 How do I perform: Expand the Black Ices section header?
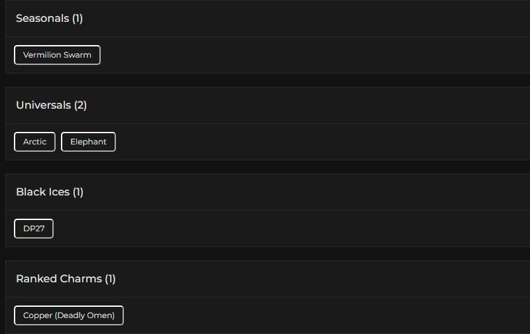265,192
